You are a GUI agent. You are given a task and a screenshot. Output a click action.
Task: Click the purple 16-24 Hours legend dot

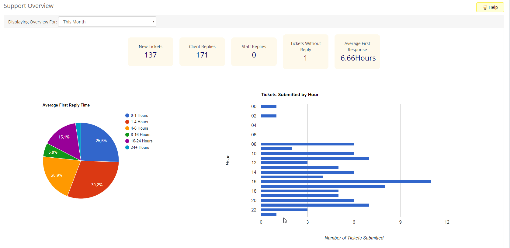click(127, 141)
